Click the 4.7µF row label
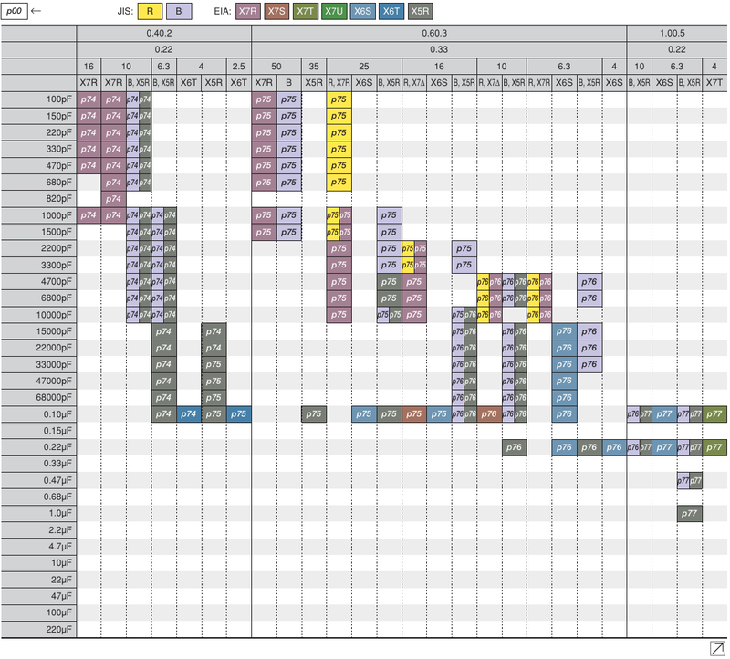Viewport: 730px width, 659px height. pyautogui.click(x=38, y=547)
